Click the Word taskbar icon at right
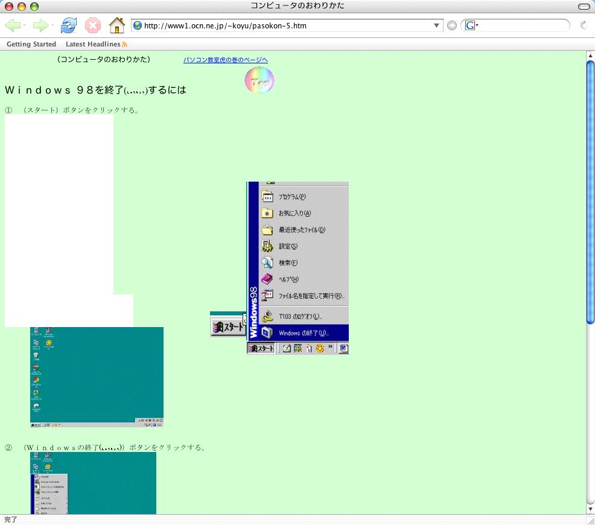 [x=344, y=348]
